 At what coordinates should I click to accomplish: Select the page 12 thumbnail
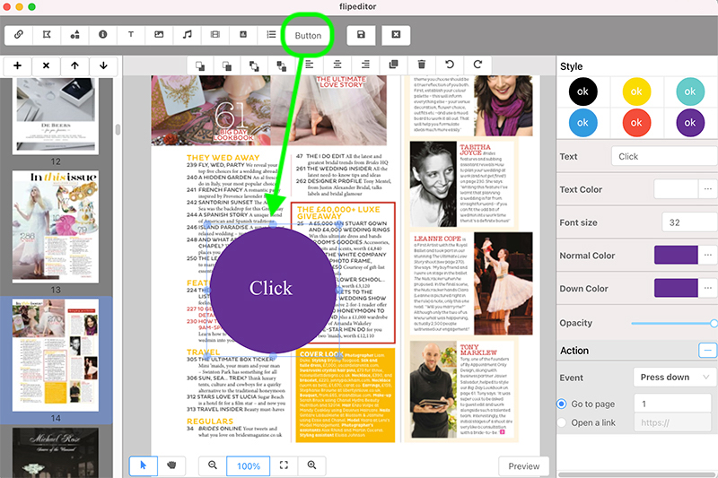tap(56, 117)
